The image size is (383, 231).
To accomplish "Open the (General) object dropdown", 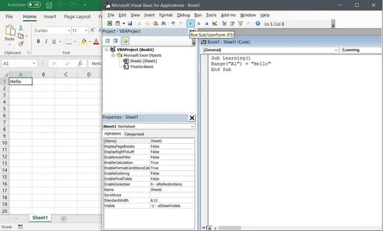I will (x=271, y=50).
